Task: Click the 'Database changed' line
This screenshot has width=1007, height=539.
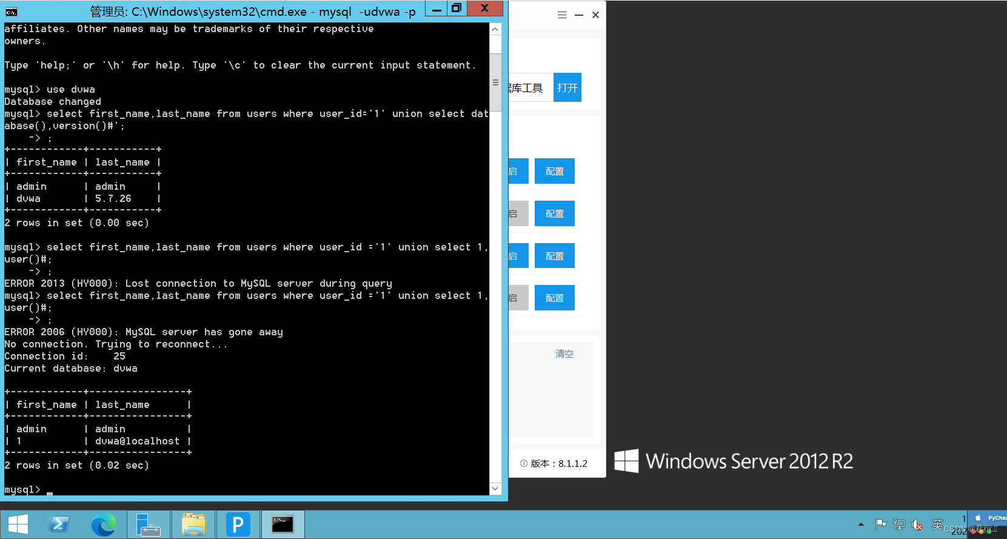Action: click(x=53, y=101)
